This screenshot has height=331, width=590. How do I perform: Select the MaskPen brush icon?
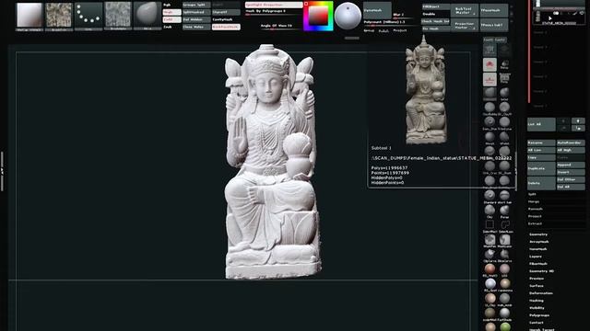[490, 241]
